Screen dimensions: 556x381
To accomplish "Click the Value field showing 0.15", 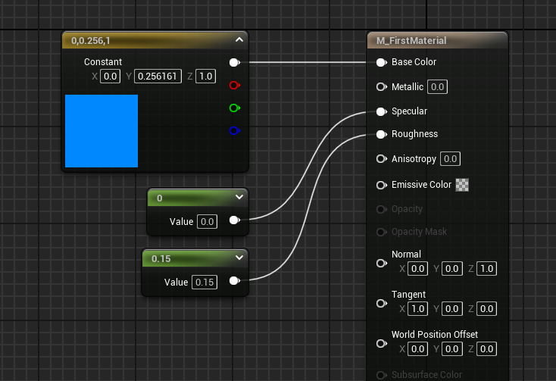I will pyautogui.click(x=205, y=282).
